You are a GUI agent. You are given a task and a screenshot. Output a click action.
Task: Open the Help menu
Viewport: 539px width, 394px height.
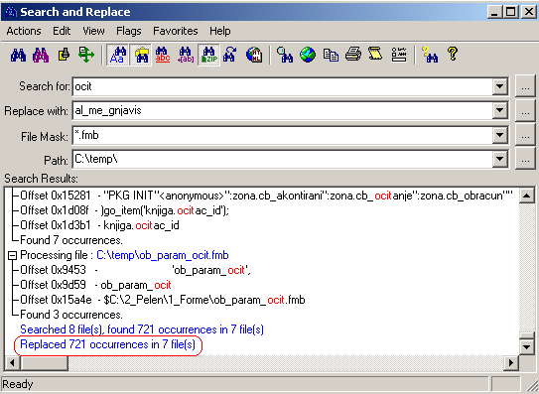220,31
